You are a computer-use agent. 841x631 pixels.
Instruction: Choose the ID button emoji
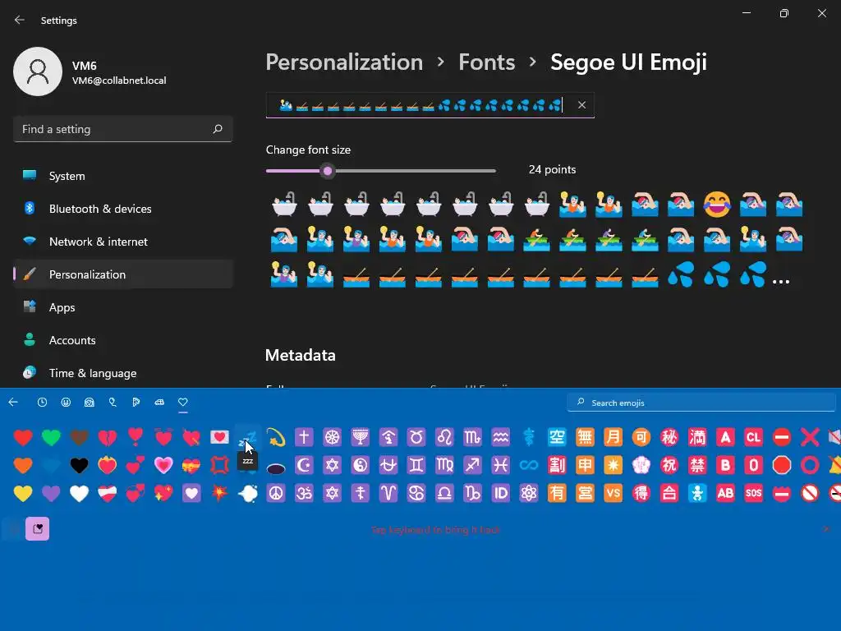click(x=500, y=493)
